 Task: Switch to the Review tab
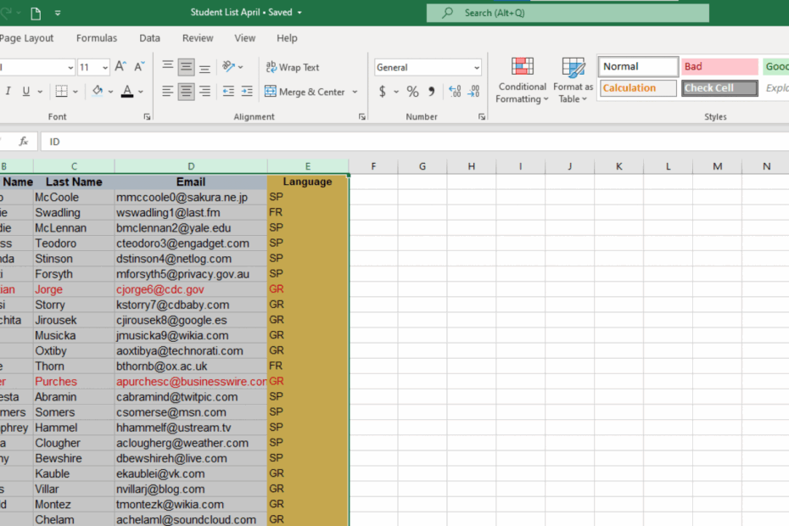click(x=198, y=38)
